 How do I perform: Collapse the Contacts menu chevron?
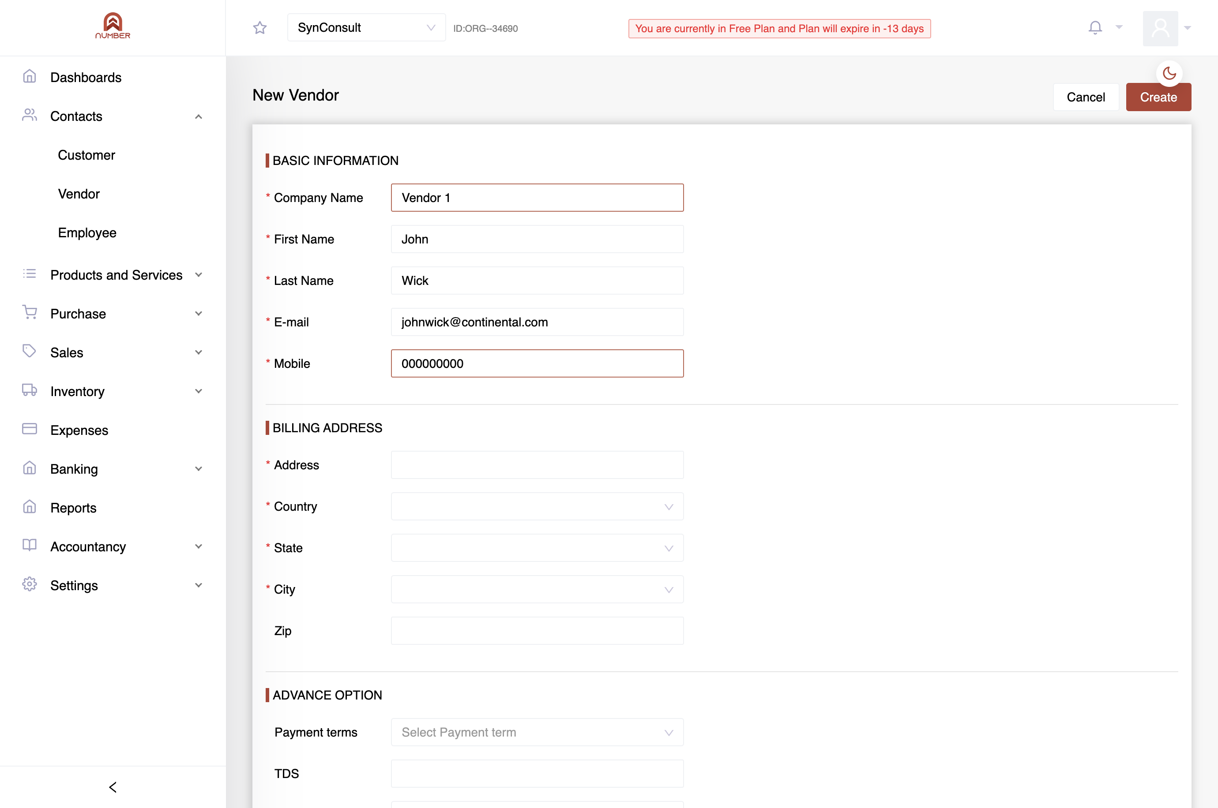[199, 117]
